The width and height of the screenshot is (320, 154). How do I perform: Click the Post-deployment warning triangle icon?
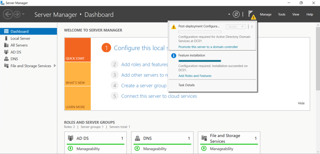[x=173, y=27]
